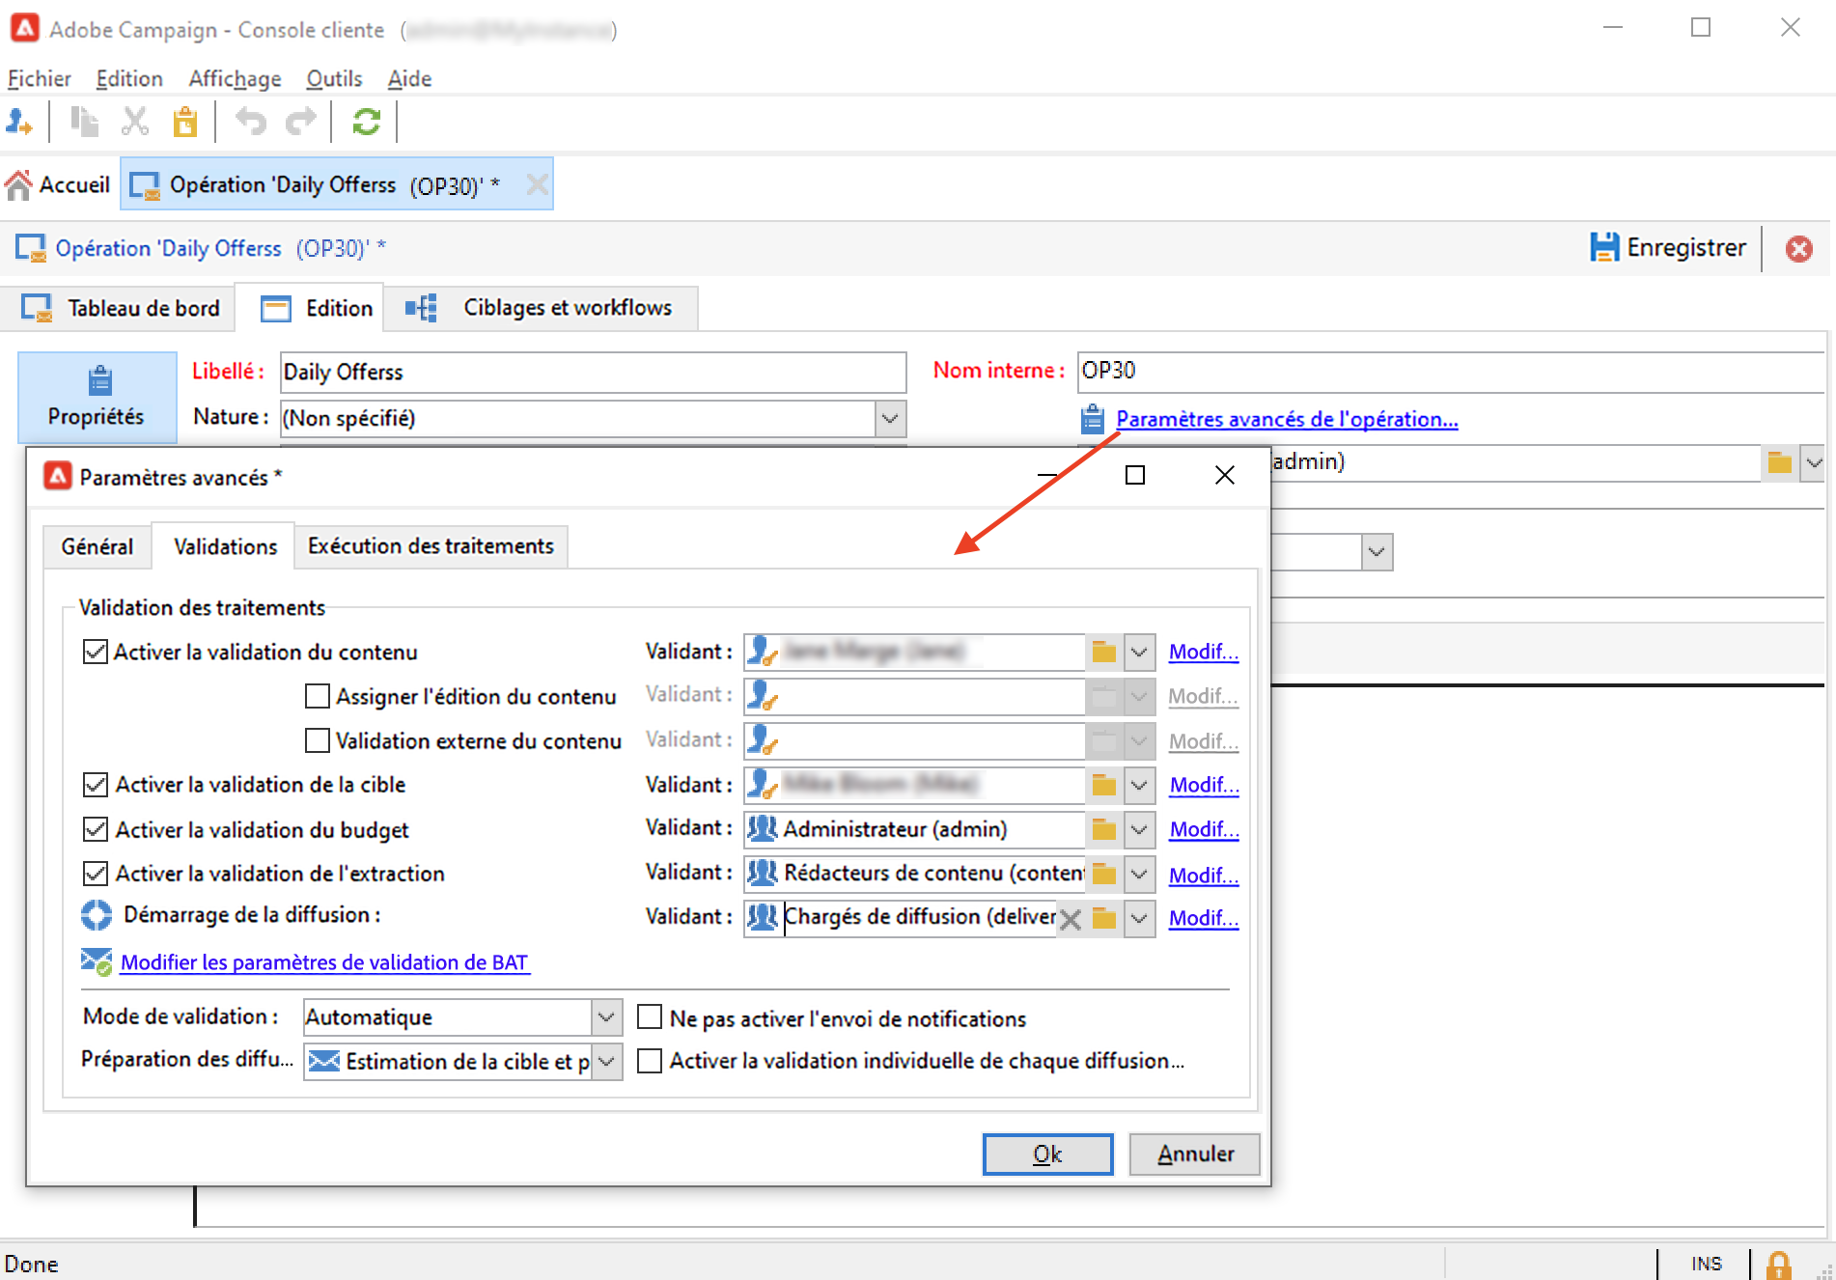The width and height of the screenshot is (1836, 1280).
Task: Expand the Administrateur (admin) Validant dropdown
Action: click(1139, 830)
